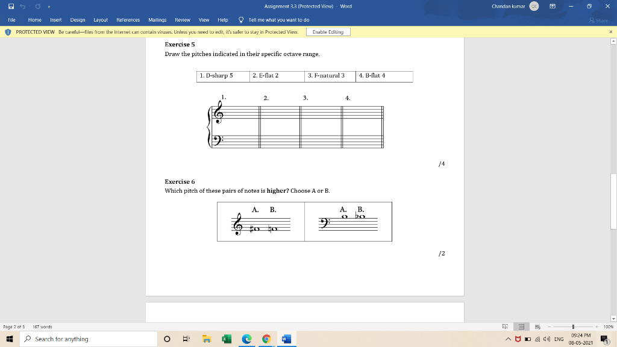Click the Cortana circle icon
The width and height of the screenshot is (617, 347).
(167, 339)
